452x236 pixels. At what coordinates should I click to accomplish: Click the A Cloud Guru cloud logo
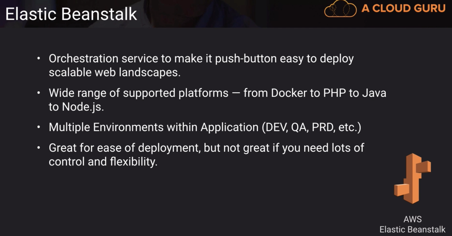tap(340, 9)
